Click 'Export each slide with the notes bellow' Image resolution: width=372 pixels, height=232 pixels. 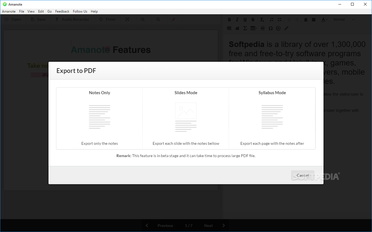point(186,143)
